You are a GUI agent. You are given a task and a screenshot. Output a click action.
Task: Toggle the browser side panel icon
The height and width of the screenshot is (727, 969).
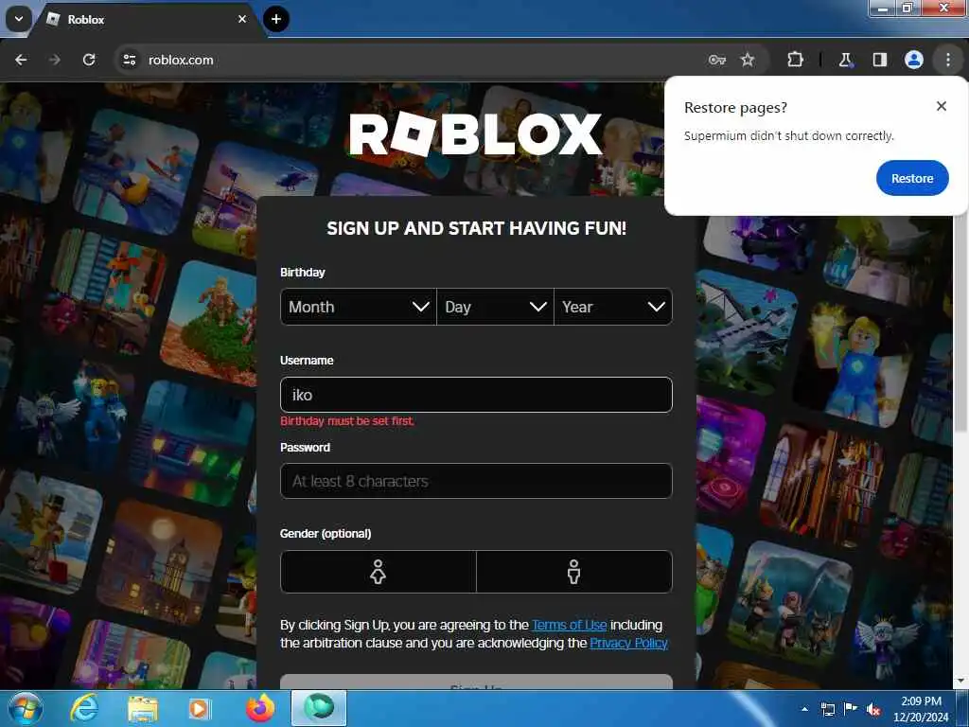879,60
